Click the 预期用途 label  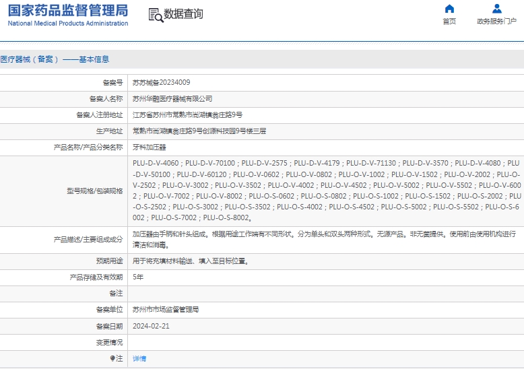click(x=110, y=261)
